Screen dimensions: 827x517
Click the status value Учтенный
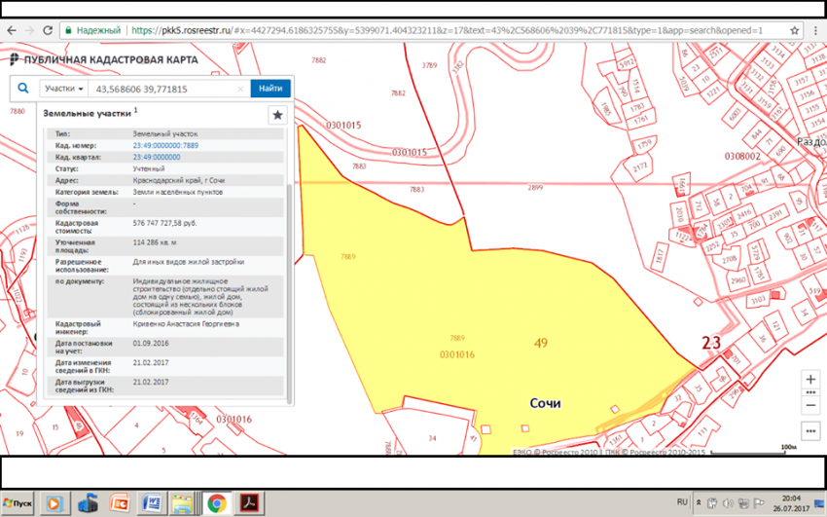click(149, 168)
